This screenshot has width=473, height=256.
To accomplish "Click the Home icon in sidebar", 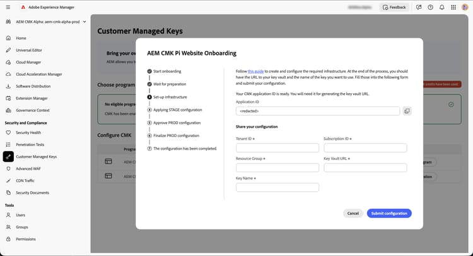I will 8,38.
